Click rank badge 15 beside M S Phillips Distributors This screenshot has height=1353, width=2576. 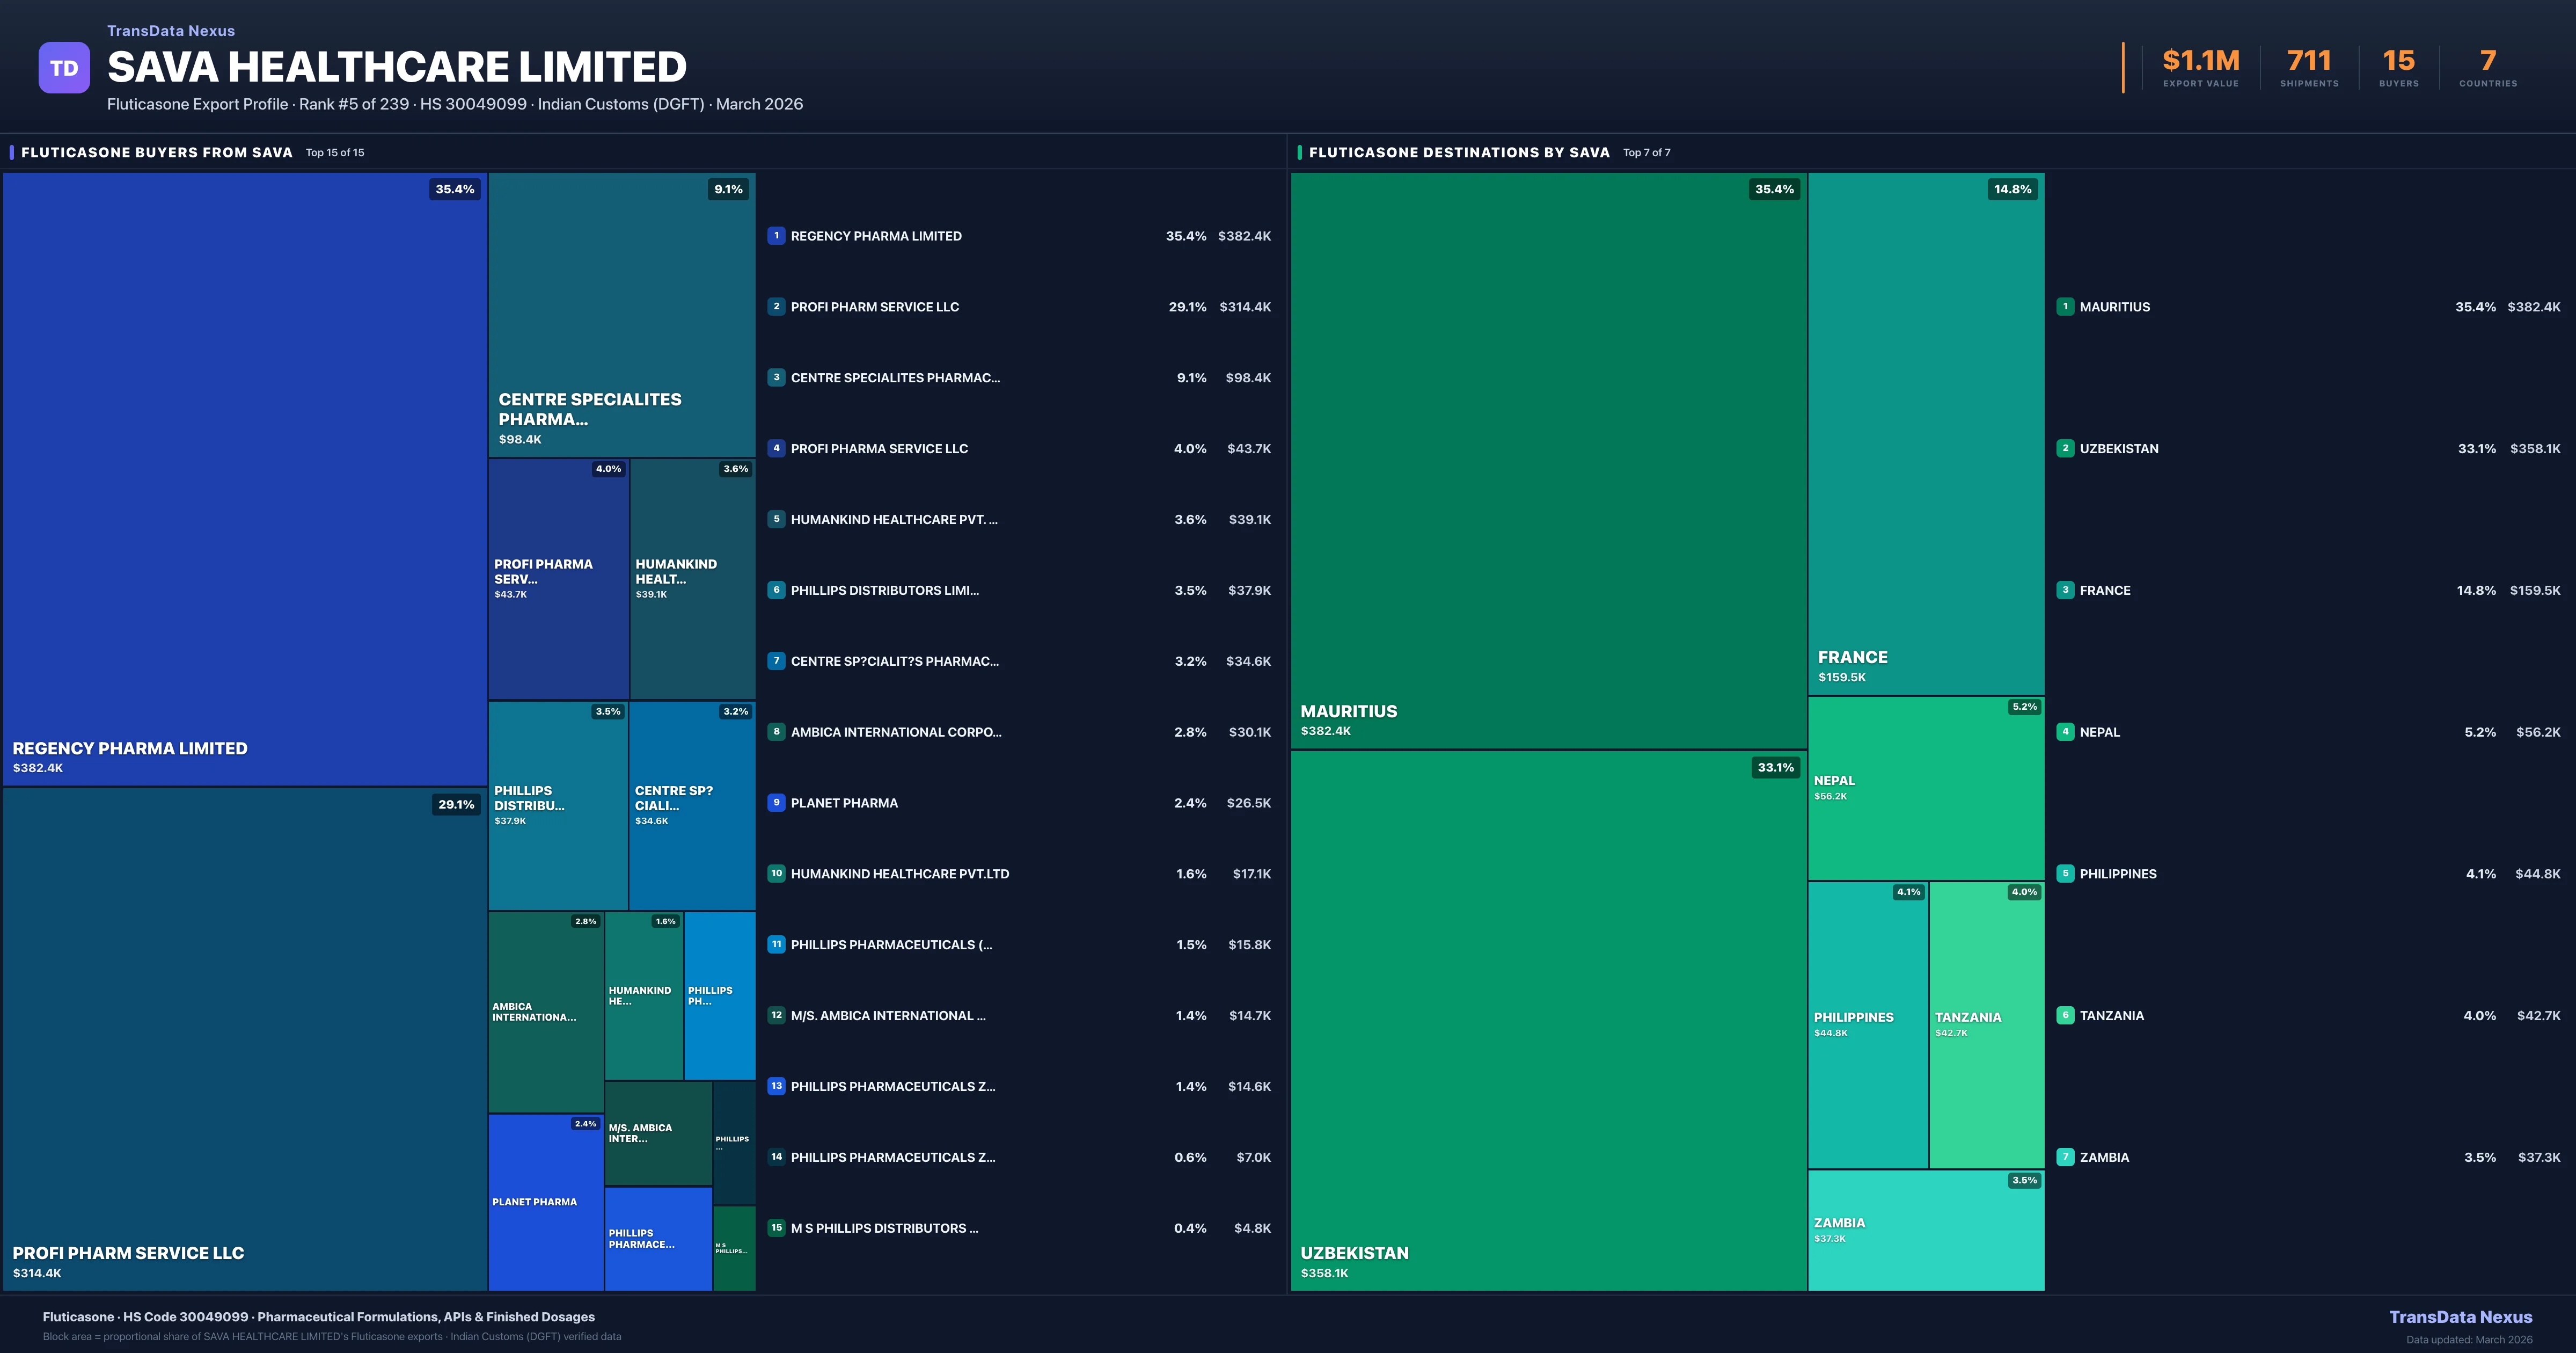tap(776, 1228)
